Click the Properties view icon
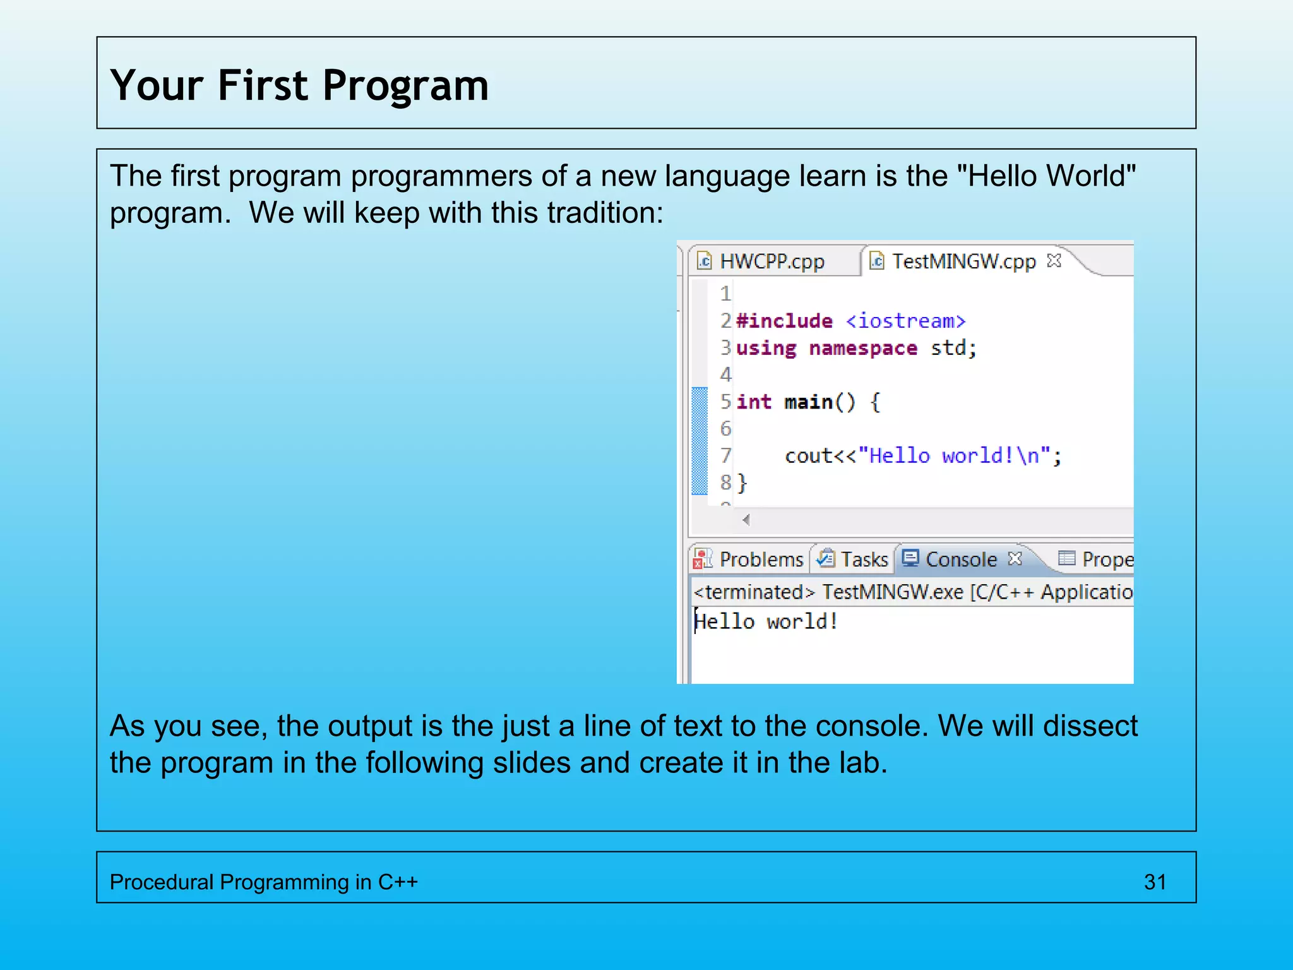This screenshot has width=1293, height=970. (1066, 558)
